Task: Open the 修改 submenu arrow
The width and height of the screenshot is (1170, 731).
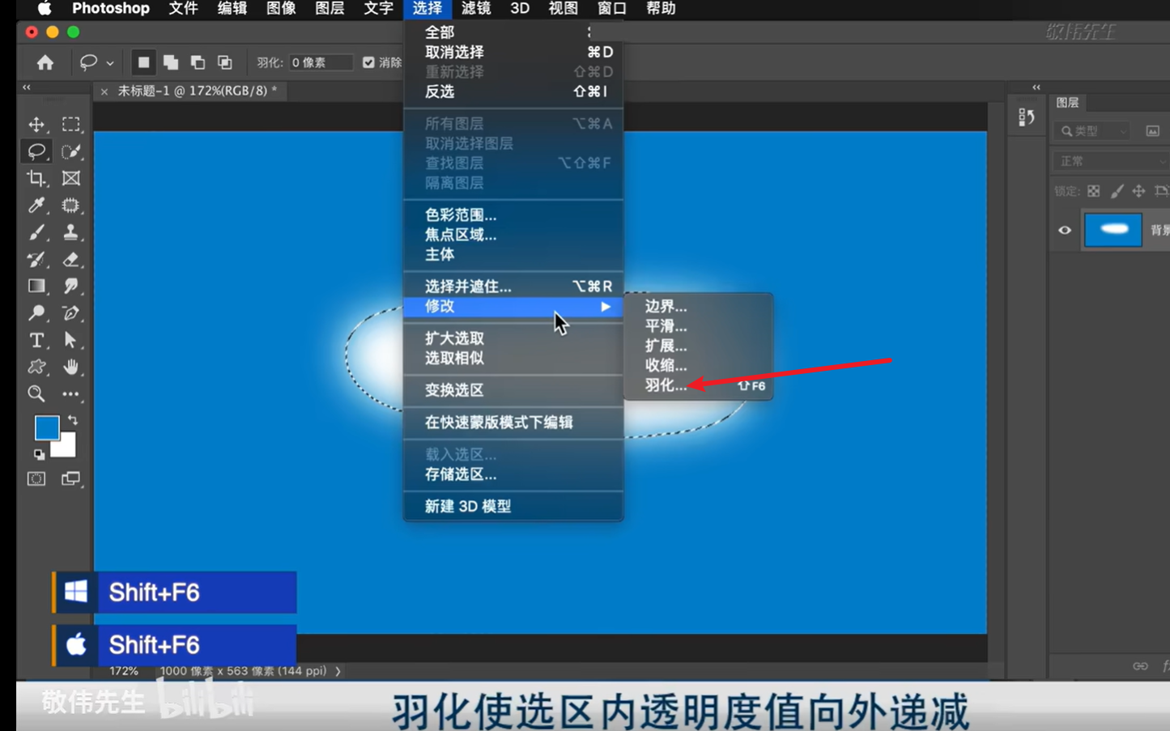Action: click(x=606, y=307)
